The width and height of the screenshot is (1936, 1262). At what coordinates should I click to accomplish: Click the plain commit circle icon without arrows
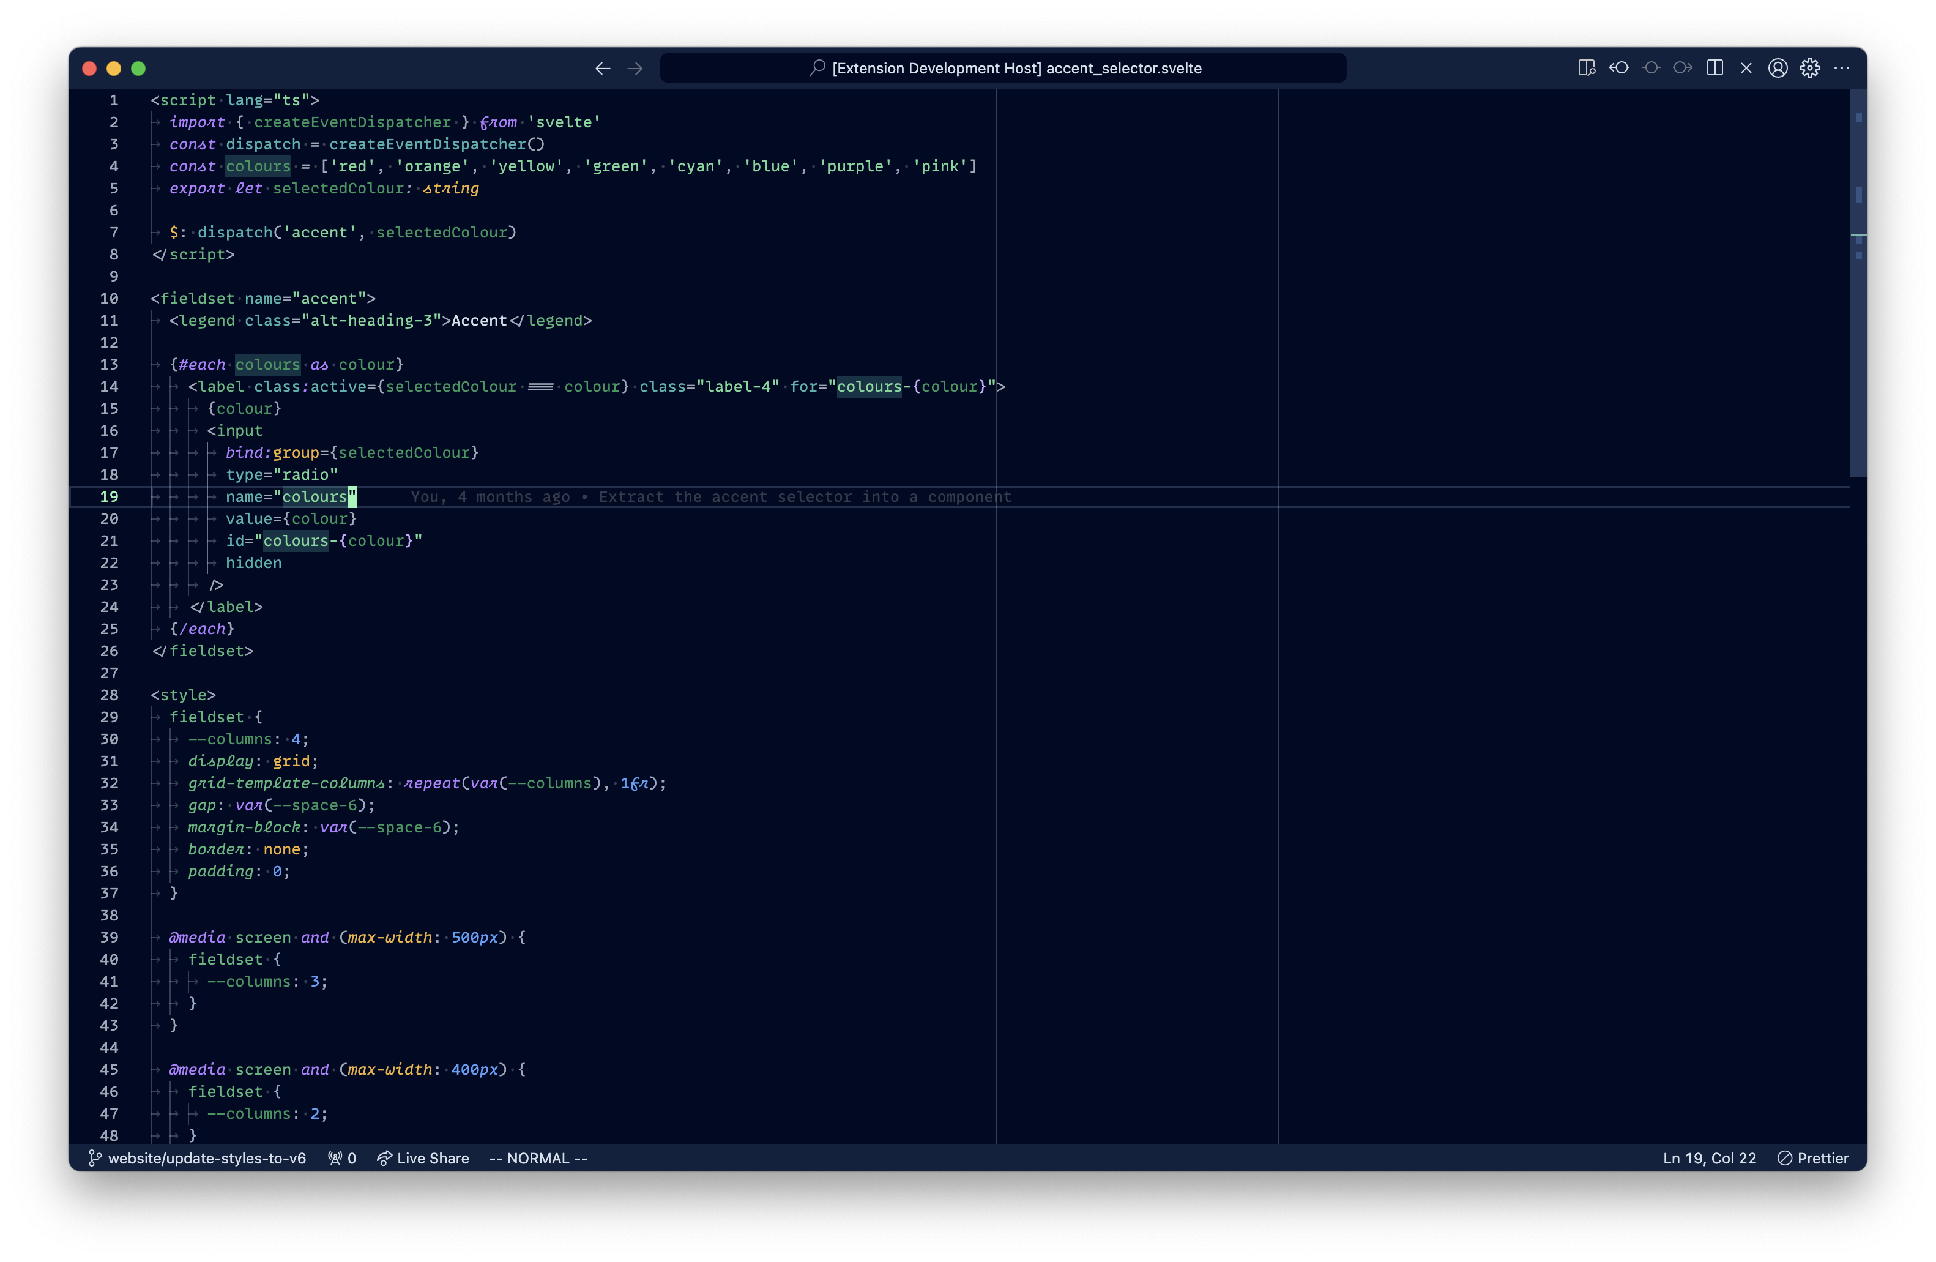(1650, 67)
